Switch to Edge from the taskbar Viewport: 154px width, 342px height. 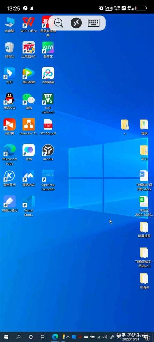[x=56, y=337]
